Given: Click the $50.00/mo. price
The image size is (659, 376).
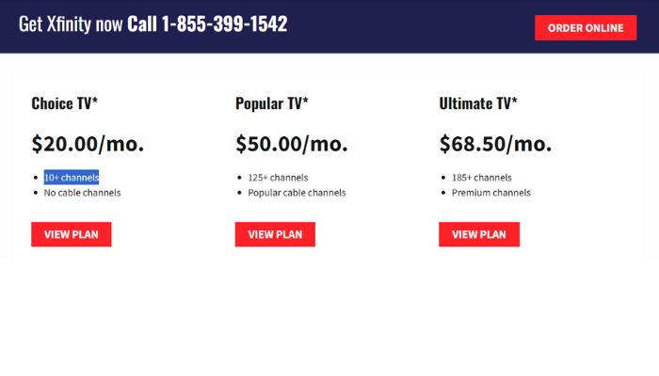Looking at the screenshot, I should [292, 144].
